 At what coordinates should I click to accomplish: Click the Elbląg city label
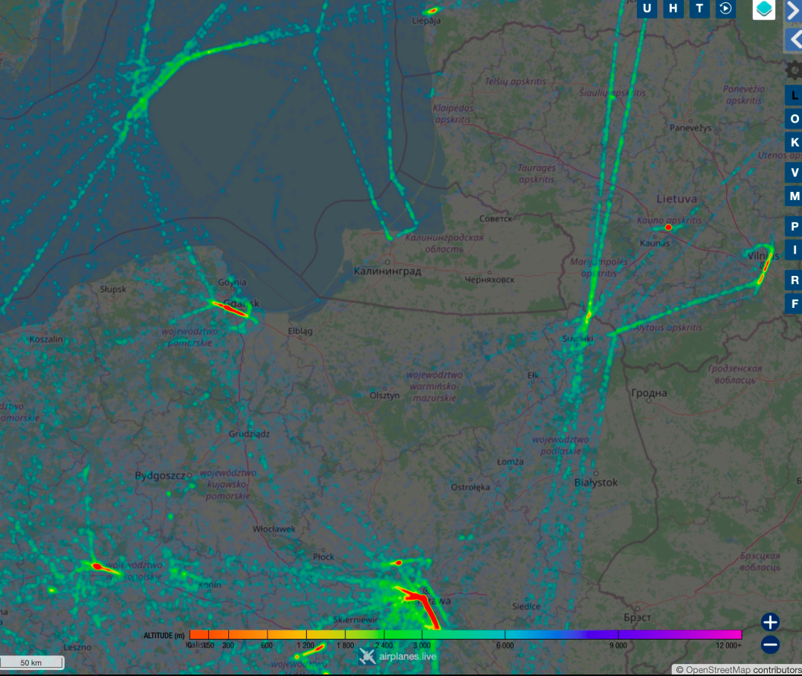300,332
